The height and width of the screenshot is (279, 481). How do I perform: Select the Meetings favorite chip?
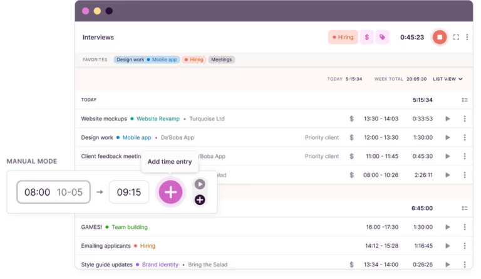pos(221,60)
